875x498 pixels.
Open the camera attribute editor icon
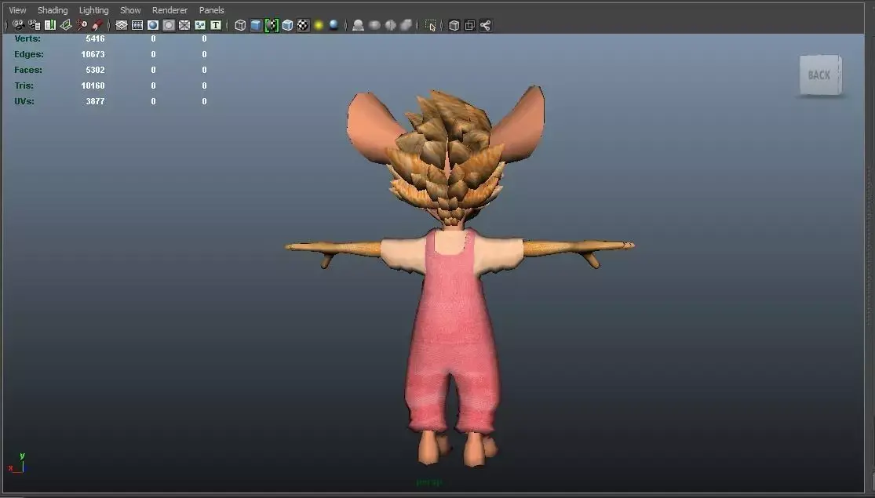pyautogui.click(x=35, y=25)
